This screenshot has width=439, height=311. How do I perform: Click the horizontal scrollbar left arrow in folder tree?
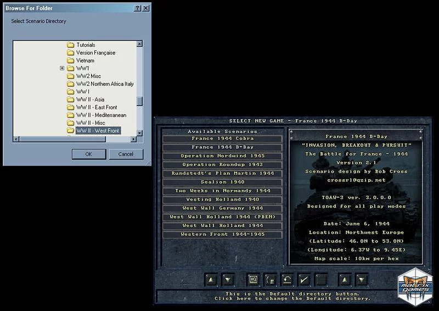[x=16, y=139]
